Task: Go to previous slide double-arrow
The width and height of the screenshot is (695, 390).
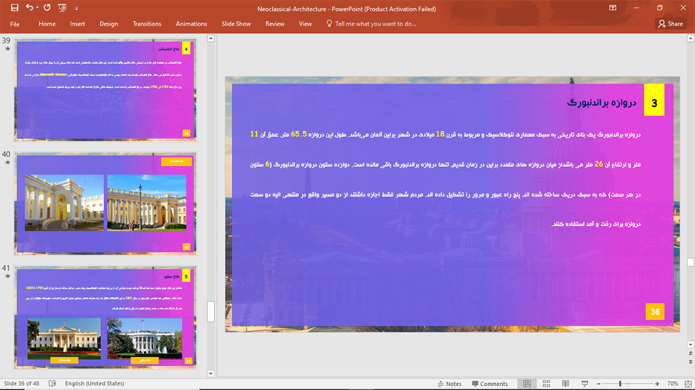Action: 690,353
